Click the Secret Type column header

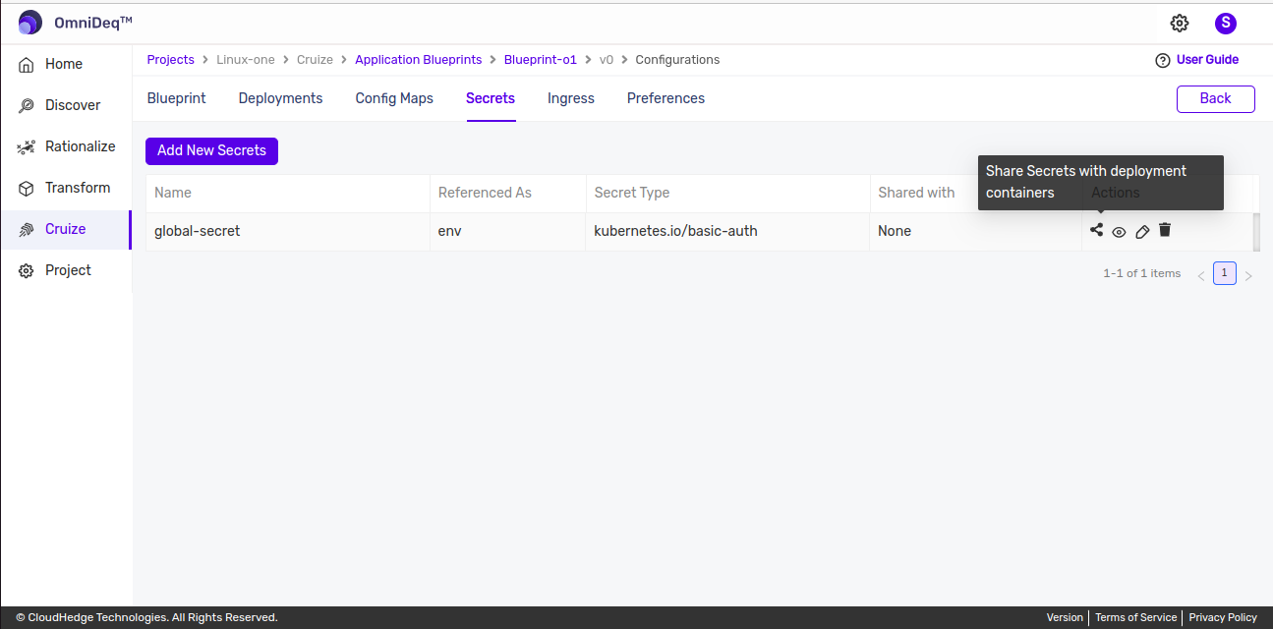(x=727, y=193)
